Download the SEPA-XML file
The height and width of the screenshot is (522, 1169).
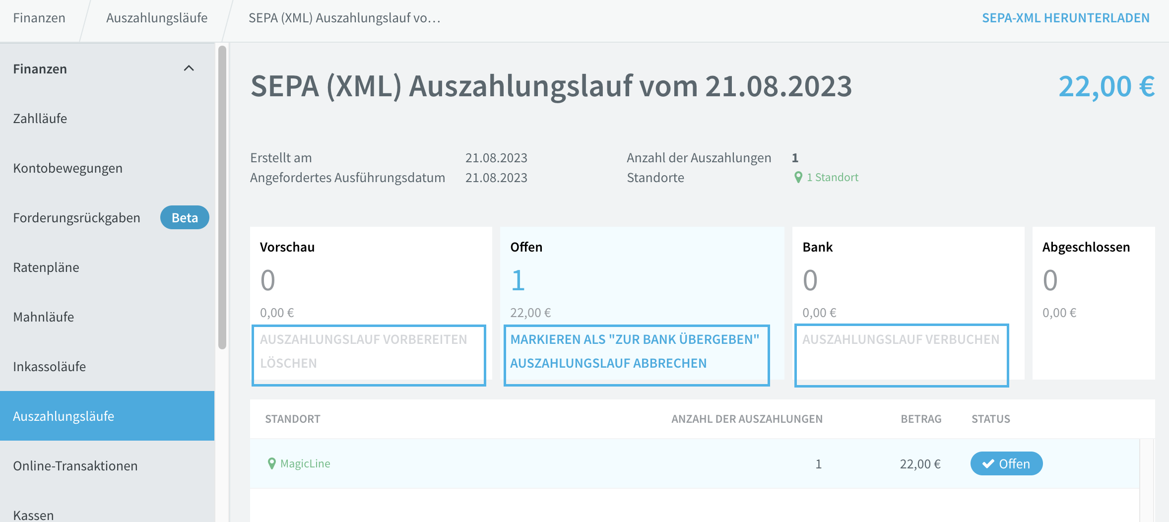1065,18
